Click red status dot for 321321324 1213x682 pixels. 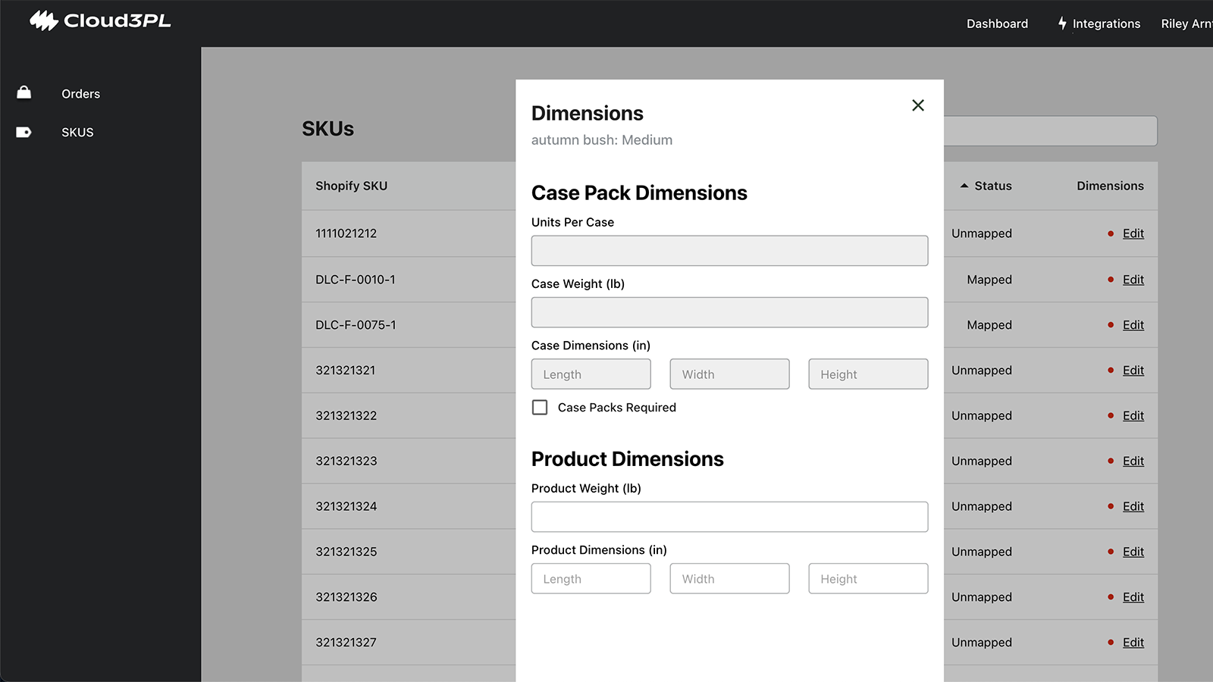(x=1111, y=506)
